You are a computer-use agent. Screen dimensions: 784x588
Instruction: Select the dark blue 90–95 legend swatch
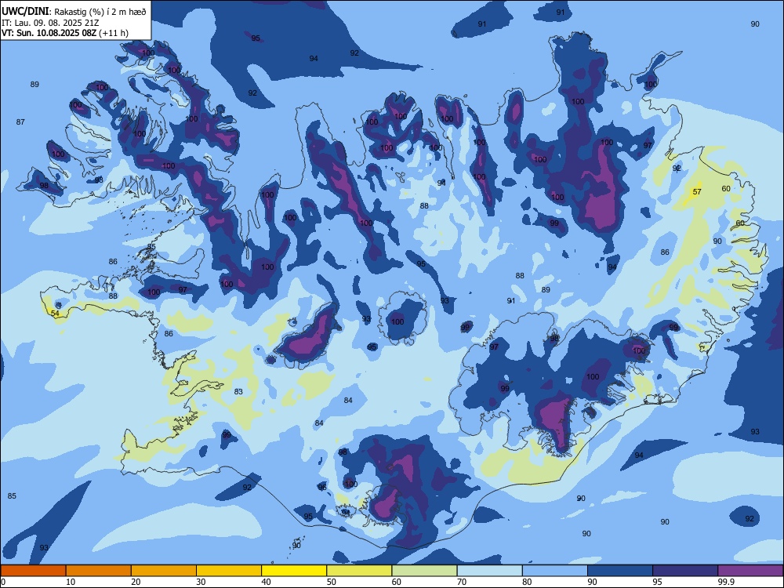click(620, 571)
